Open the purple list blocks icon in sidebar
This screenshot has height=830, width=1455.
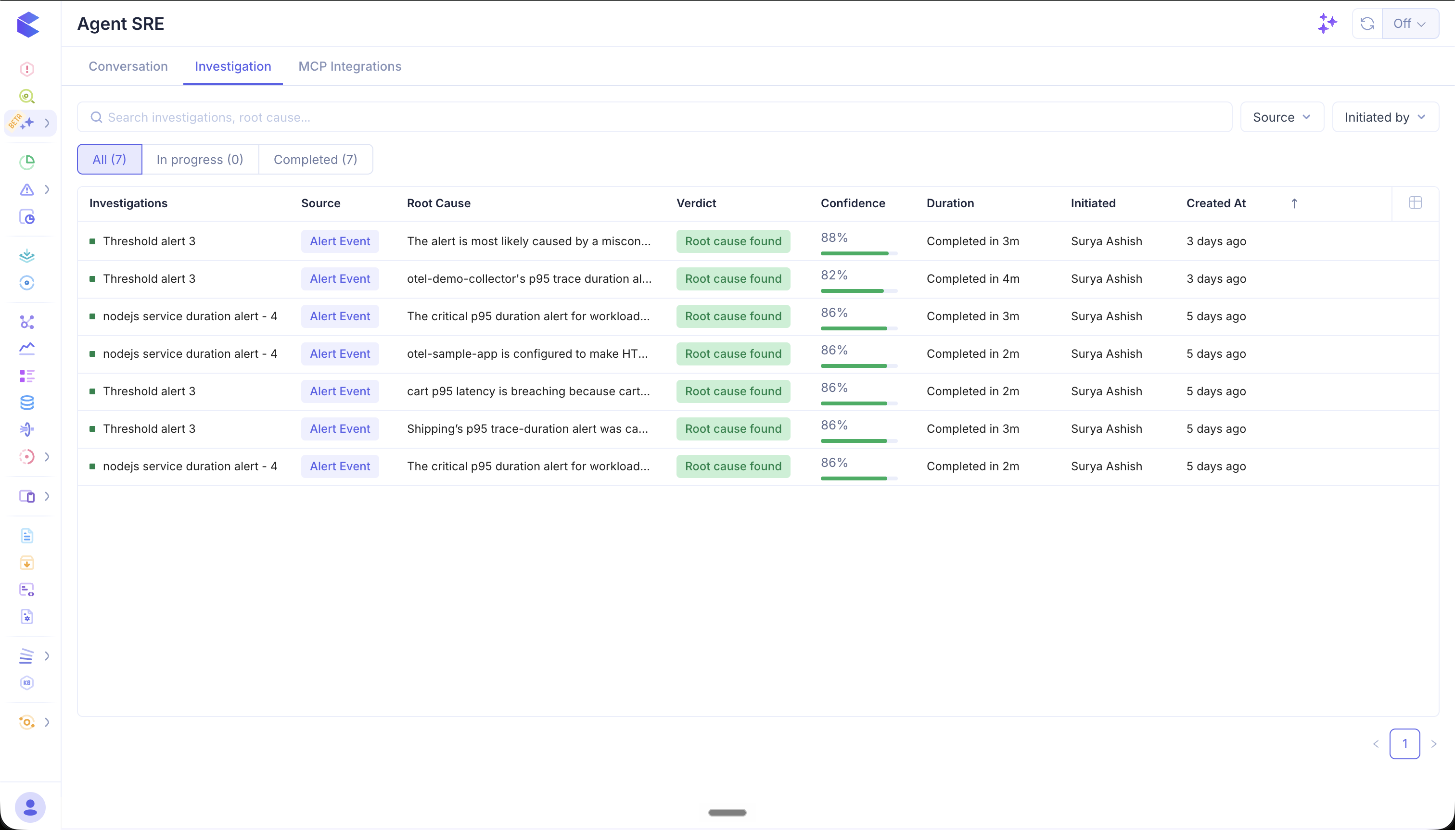[27, 376]
